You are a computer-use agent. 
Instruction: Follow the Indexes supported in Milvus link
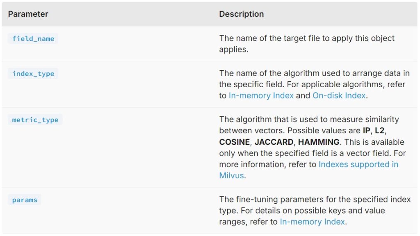pos(358,164)
